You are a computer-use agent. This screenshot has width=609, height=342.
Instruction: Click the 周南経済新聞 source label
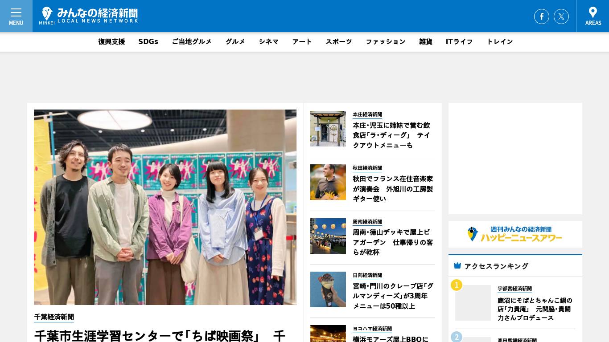[x=367, y=222]
